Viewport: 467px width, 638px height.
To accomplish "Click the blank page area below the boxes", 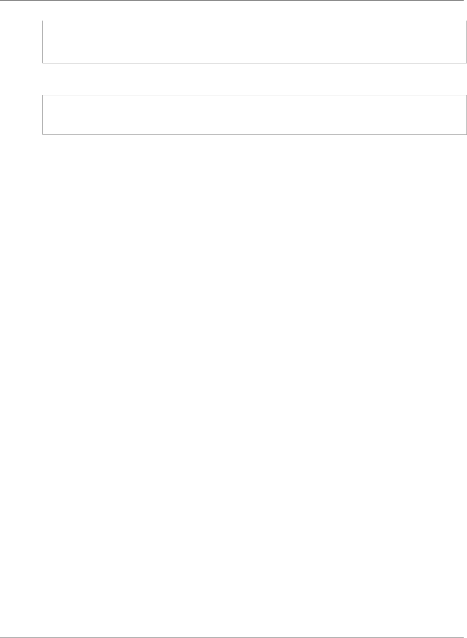I will point(233,381).
